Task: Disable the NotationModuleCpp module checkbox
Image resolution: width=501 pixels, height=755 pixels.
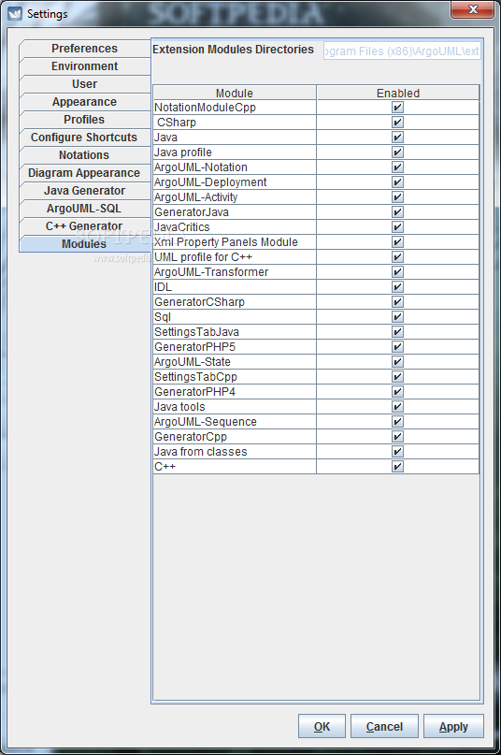Action: pos(397,108)
